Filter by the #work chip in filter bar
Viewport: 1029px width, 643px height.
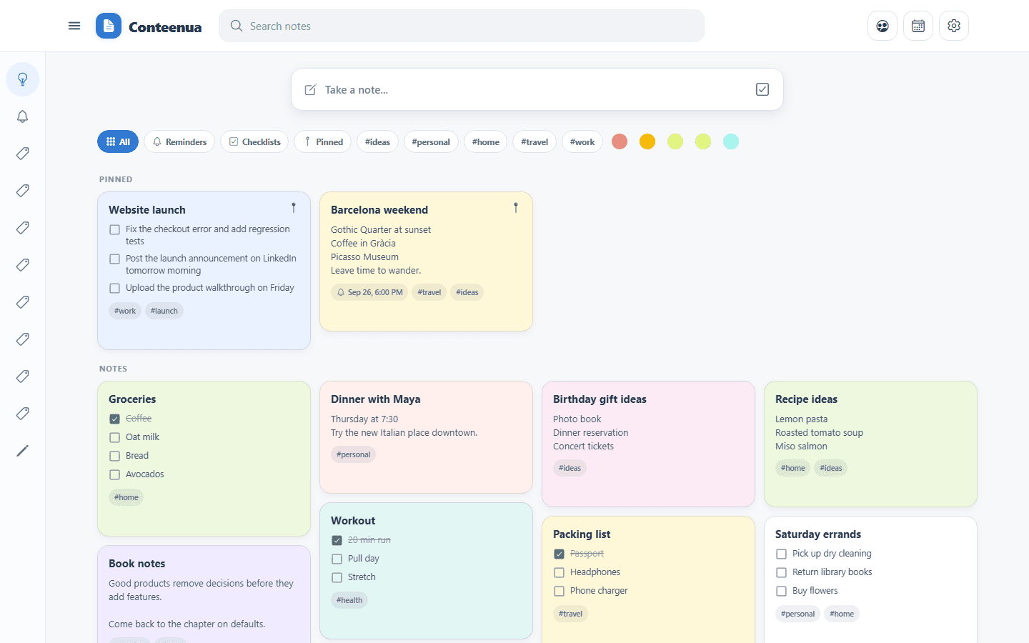(582, 141)
